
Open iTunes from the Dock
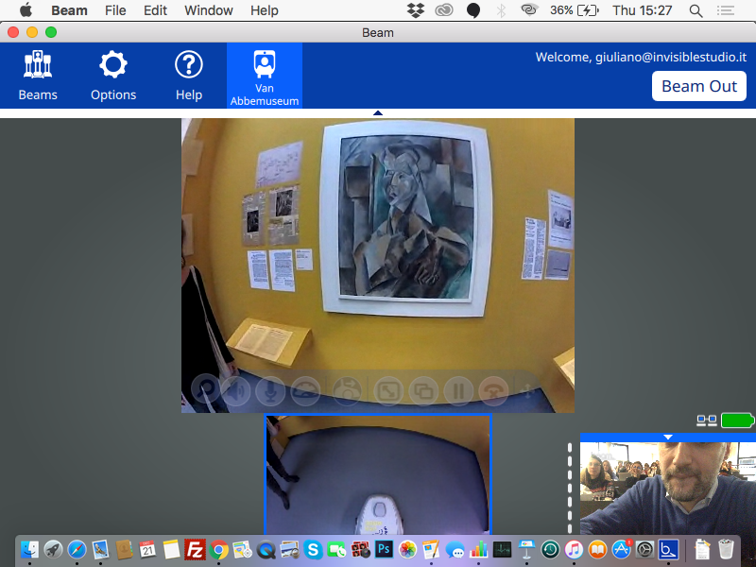574,549
